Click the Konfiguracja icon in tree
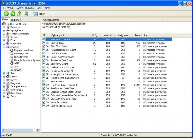The width and height of the screenshot is (193, 138). (x=8, y=90)
